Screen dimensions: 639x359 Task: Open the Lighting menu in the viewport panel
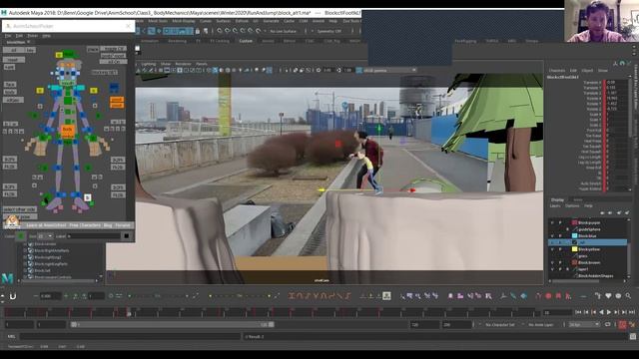coord(149,64)
